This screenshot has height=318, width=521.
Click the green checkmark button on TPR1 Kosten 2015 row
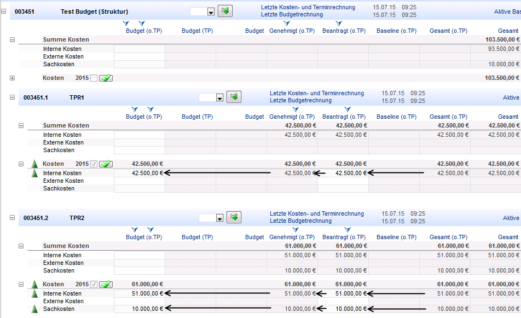click(x=106, y=164)
